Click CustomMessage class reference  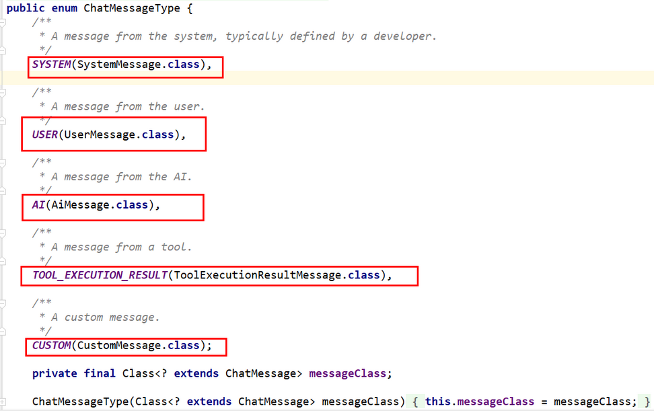(119, 345)
